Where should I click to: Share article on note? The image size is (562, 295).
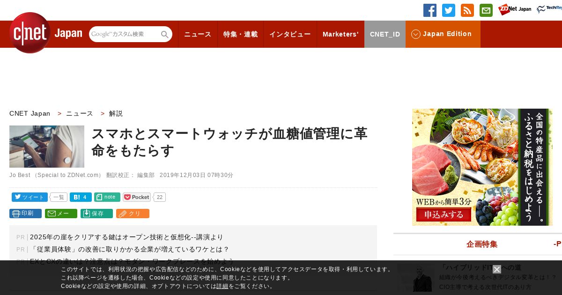[107, 197]
